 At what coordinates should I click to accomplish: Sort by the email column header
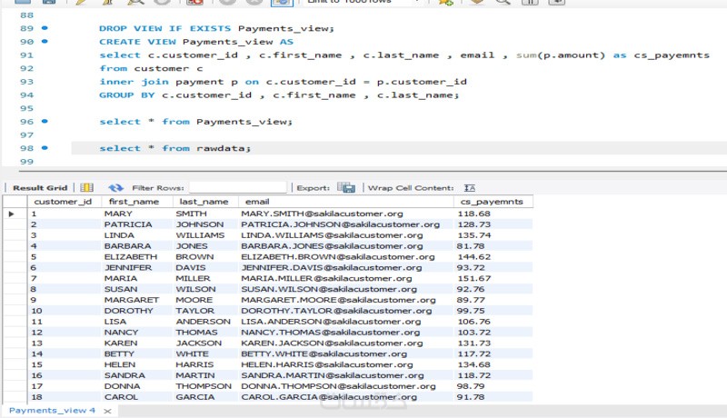click(x=346, y=202)
